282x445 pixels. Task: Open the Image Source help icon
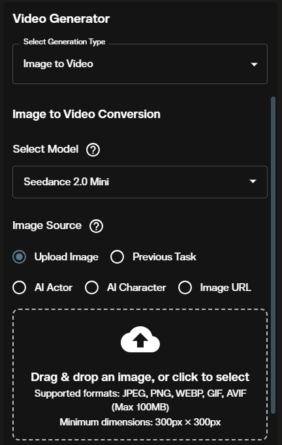pyautogui.click(x=96, y=226)
